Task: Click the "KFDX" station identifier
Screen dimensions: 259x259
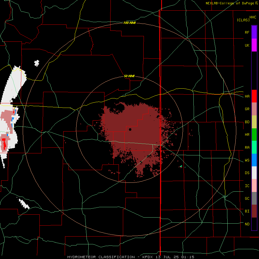Action: (x=148, y=257)
